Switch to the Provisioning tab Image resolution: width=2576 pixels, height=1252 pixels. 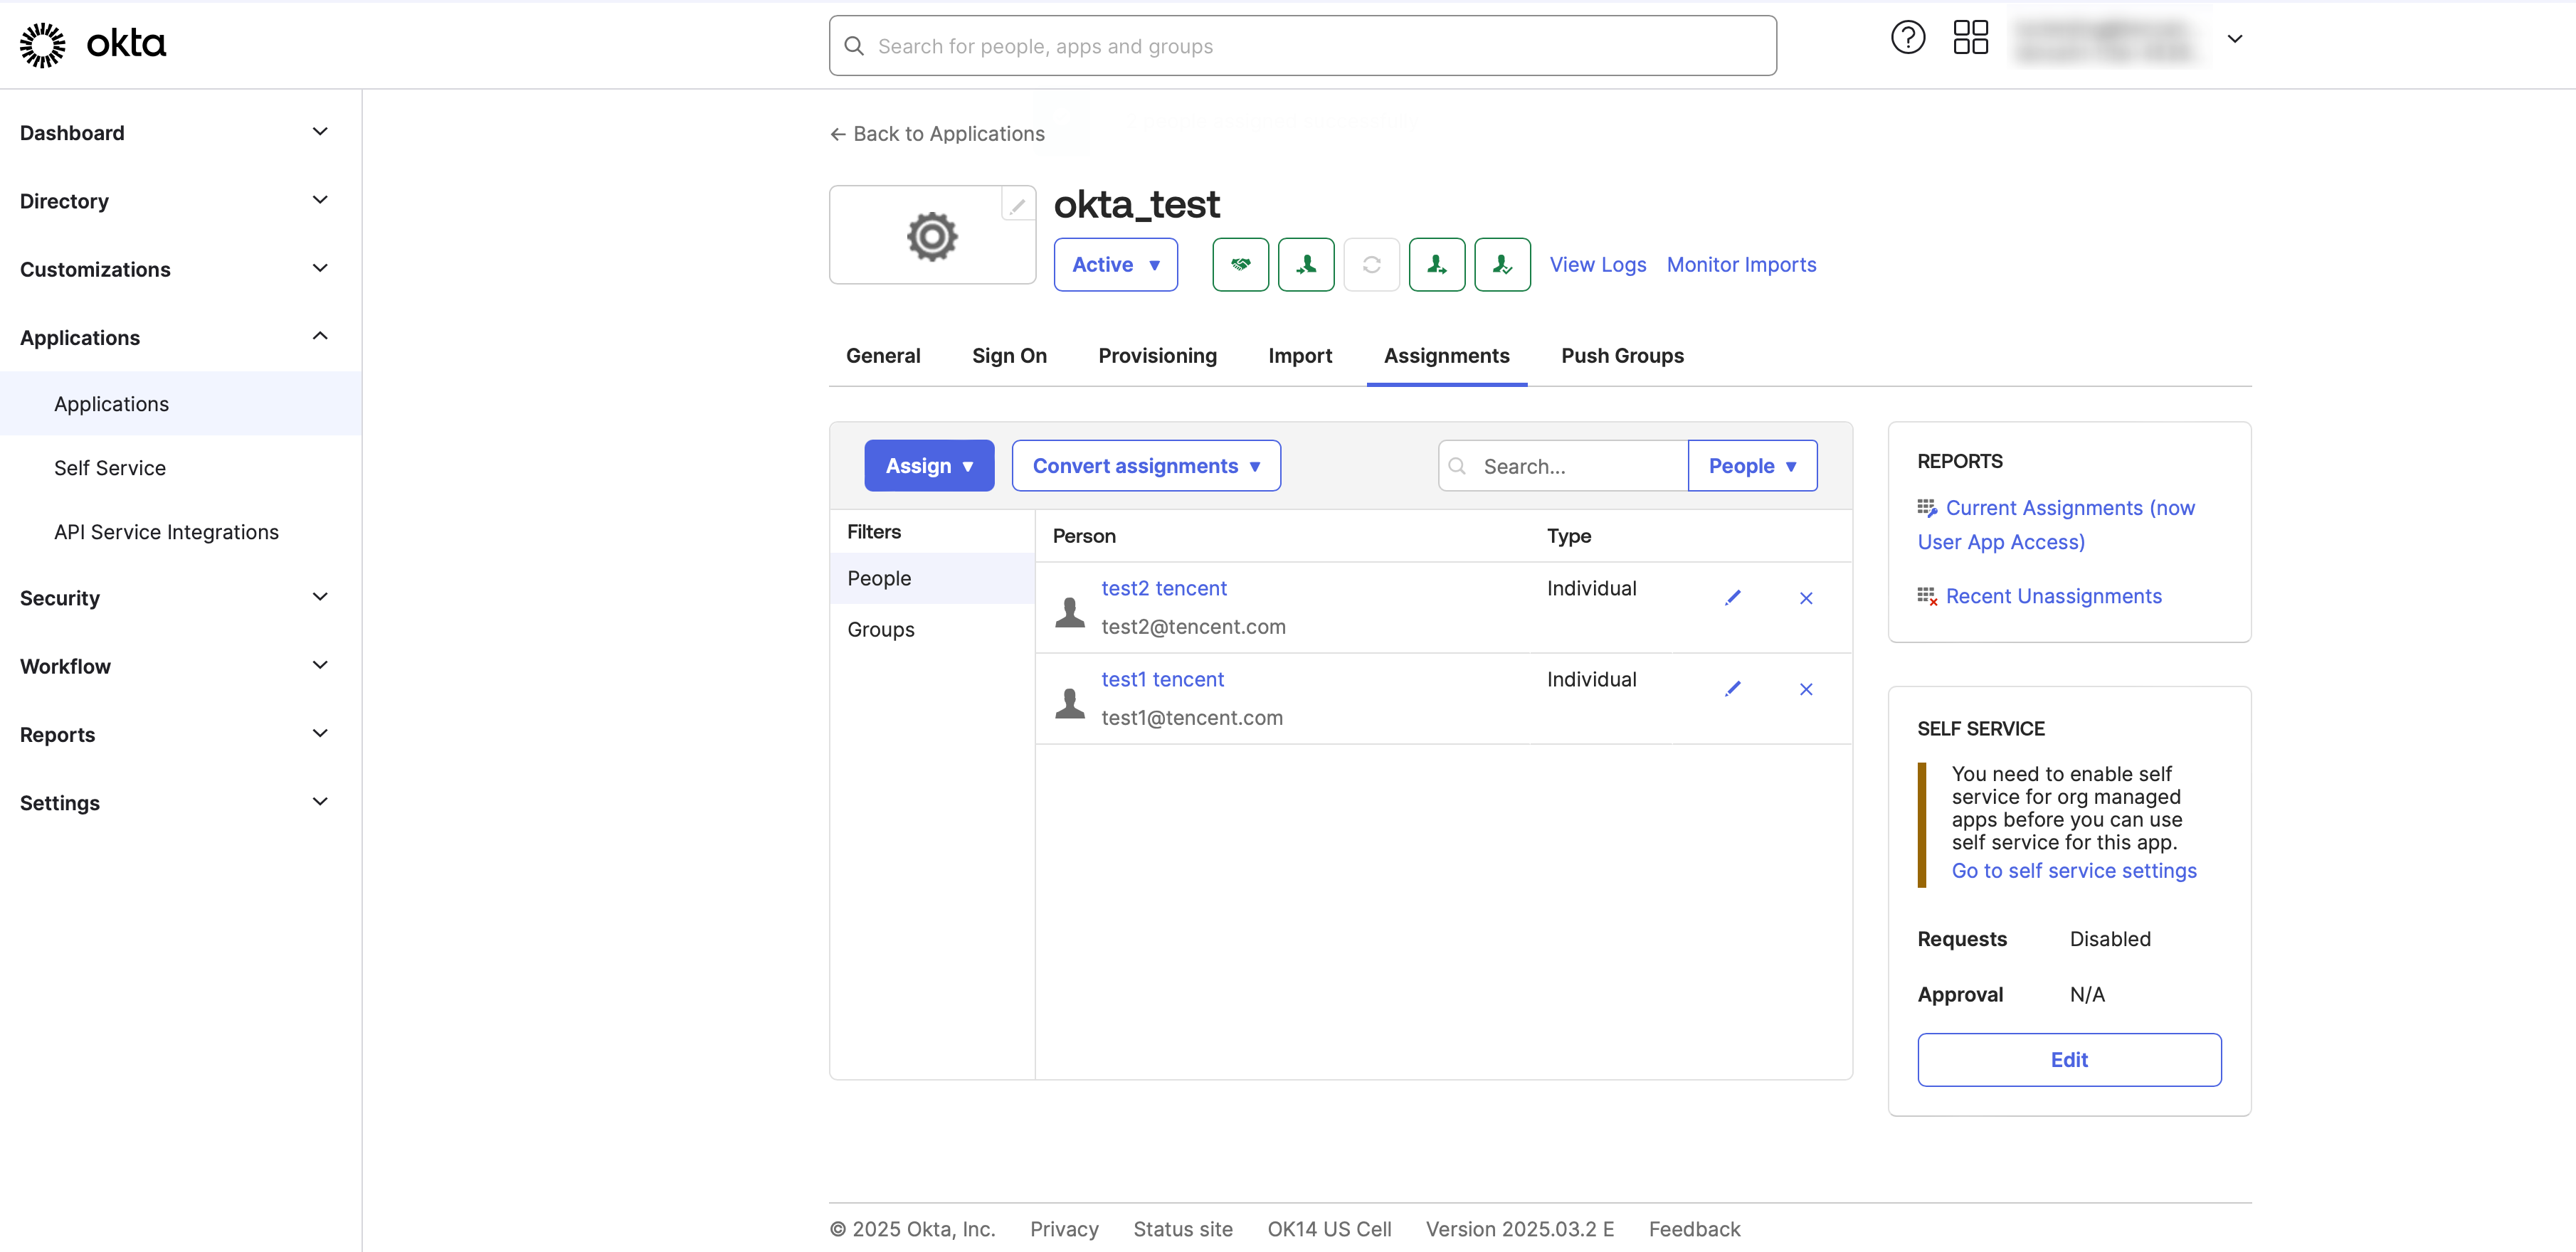click(x=1157, y=356)
